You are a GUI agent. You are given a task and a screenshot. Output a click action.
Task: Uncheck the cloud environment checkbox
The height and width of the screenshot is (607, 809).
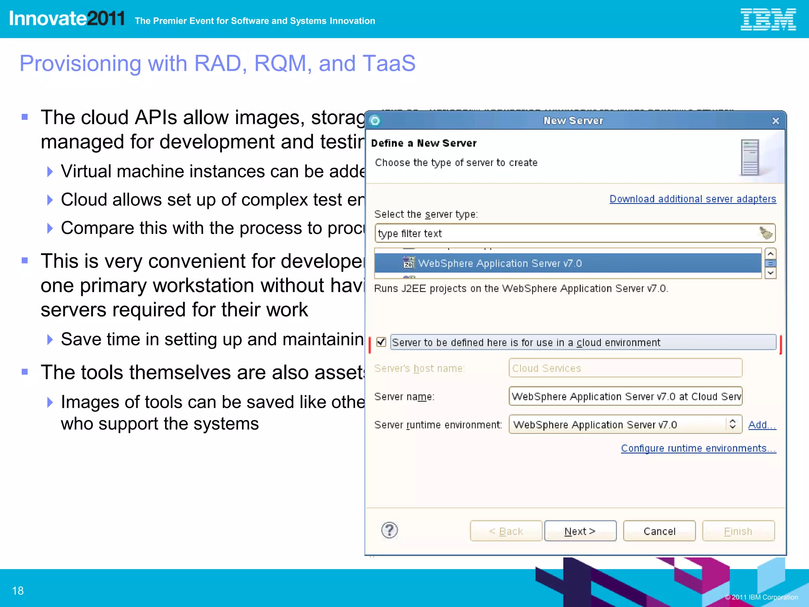tap(381, 342)
